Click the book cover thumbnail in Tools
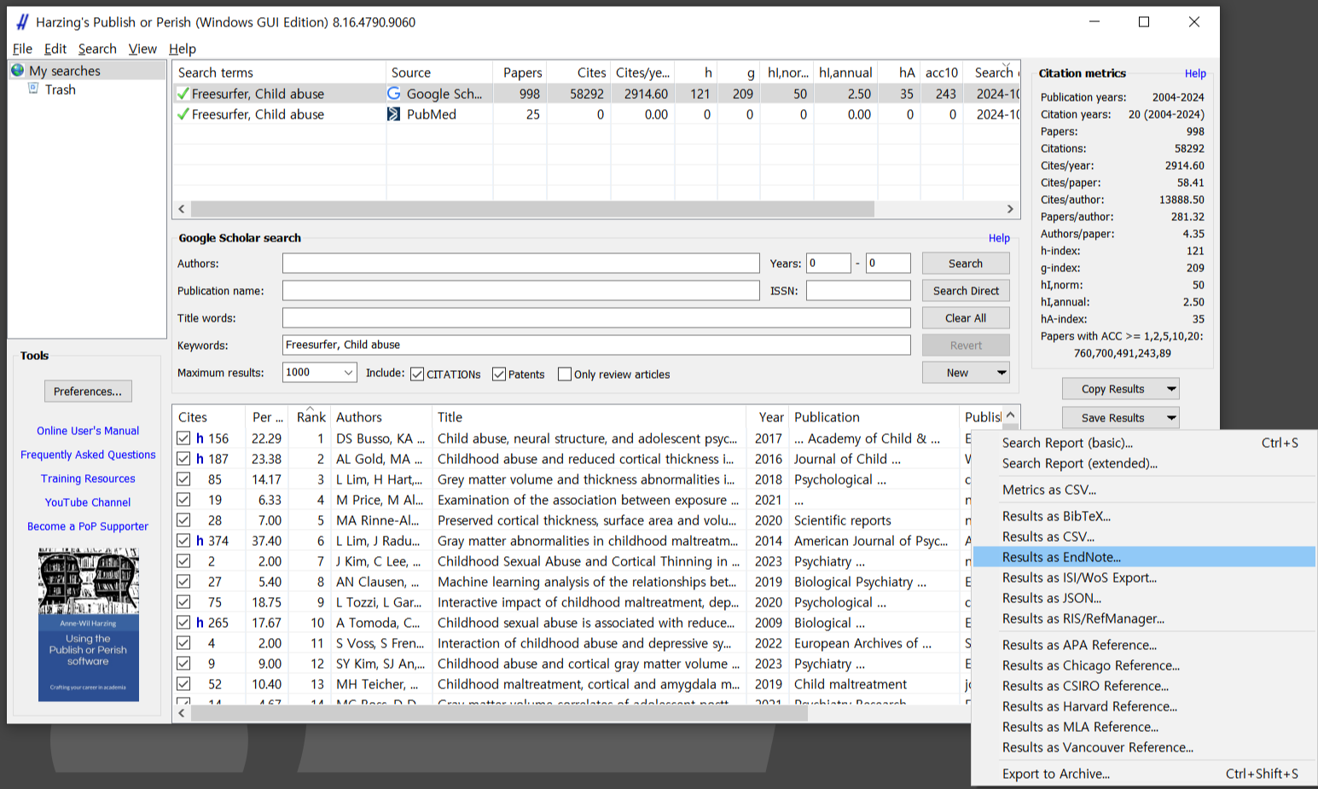 coord(89,624)
